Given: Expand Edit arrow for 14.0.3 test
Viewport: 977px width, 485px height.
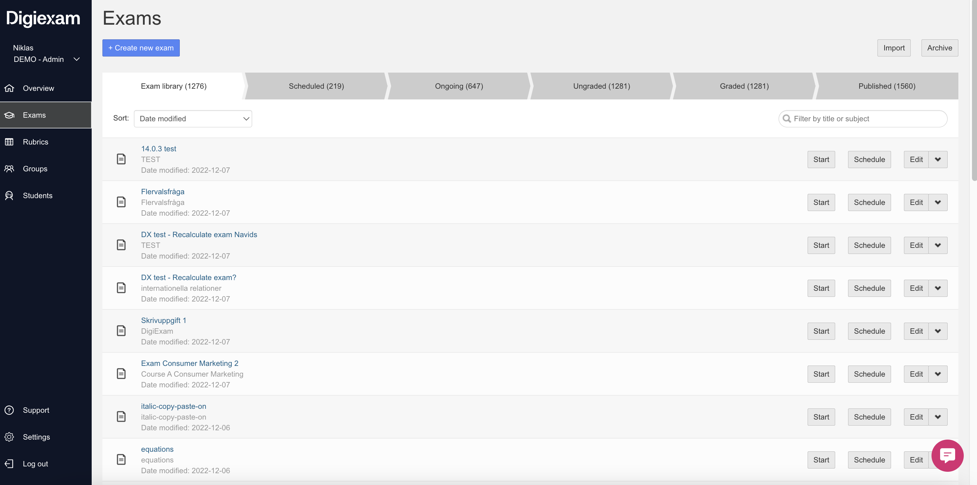Looking at the screenshot, I should pos(938,160).
